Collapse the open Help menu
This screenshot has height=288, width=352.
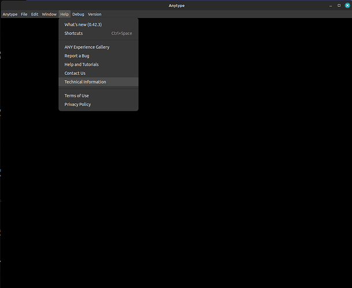point(65,14)
